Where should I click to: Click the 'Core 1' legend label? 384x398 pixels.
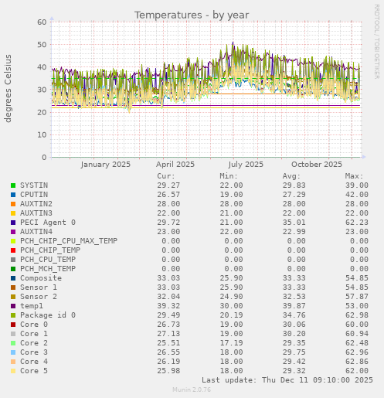34,334
